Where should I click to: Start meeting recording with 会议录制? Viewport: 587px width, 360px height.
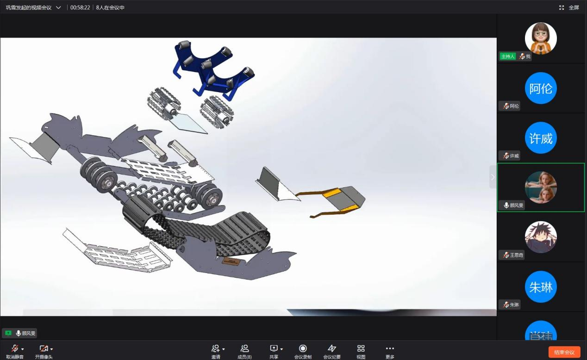(x=303, y=349)
